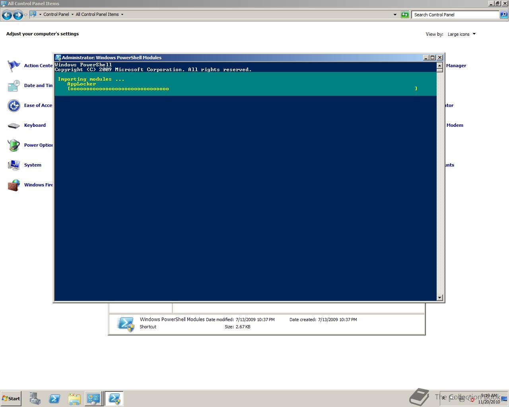Viewport: 509px width, 407px height.
Task: Expand the All Control Panel Items breadcrumb arrow
Action: 122,14
